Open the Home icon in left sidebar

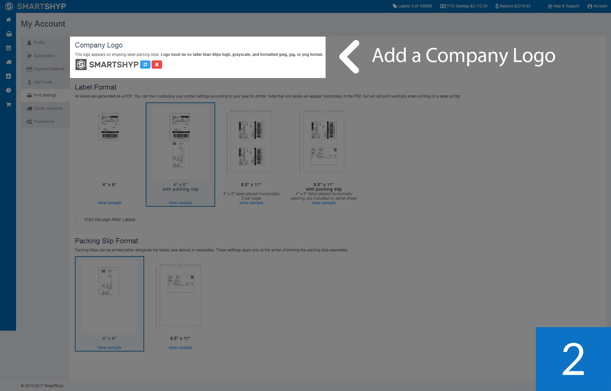pyautogui.click(x=9, y=20)
